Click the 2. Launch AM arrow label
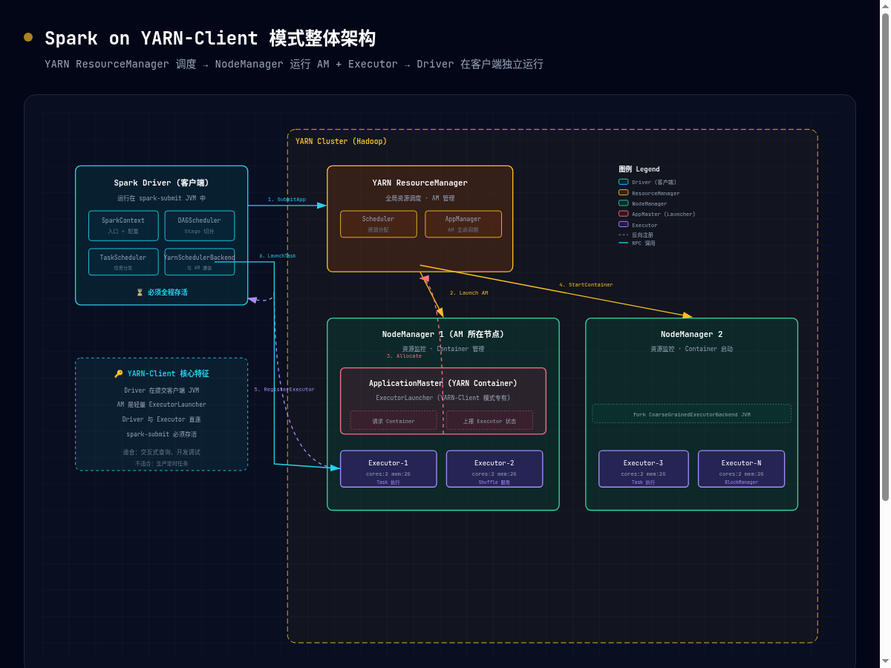891x668 pixels. pos(469,293)
